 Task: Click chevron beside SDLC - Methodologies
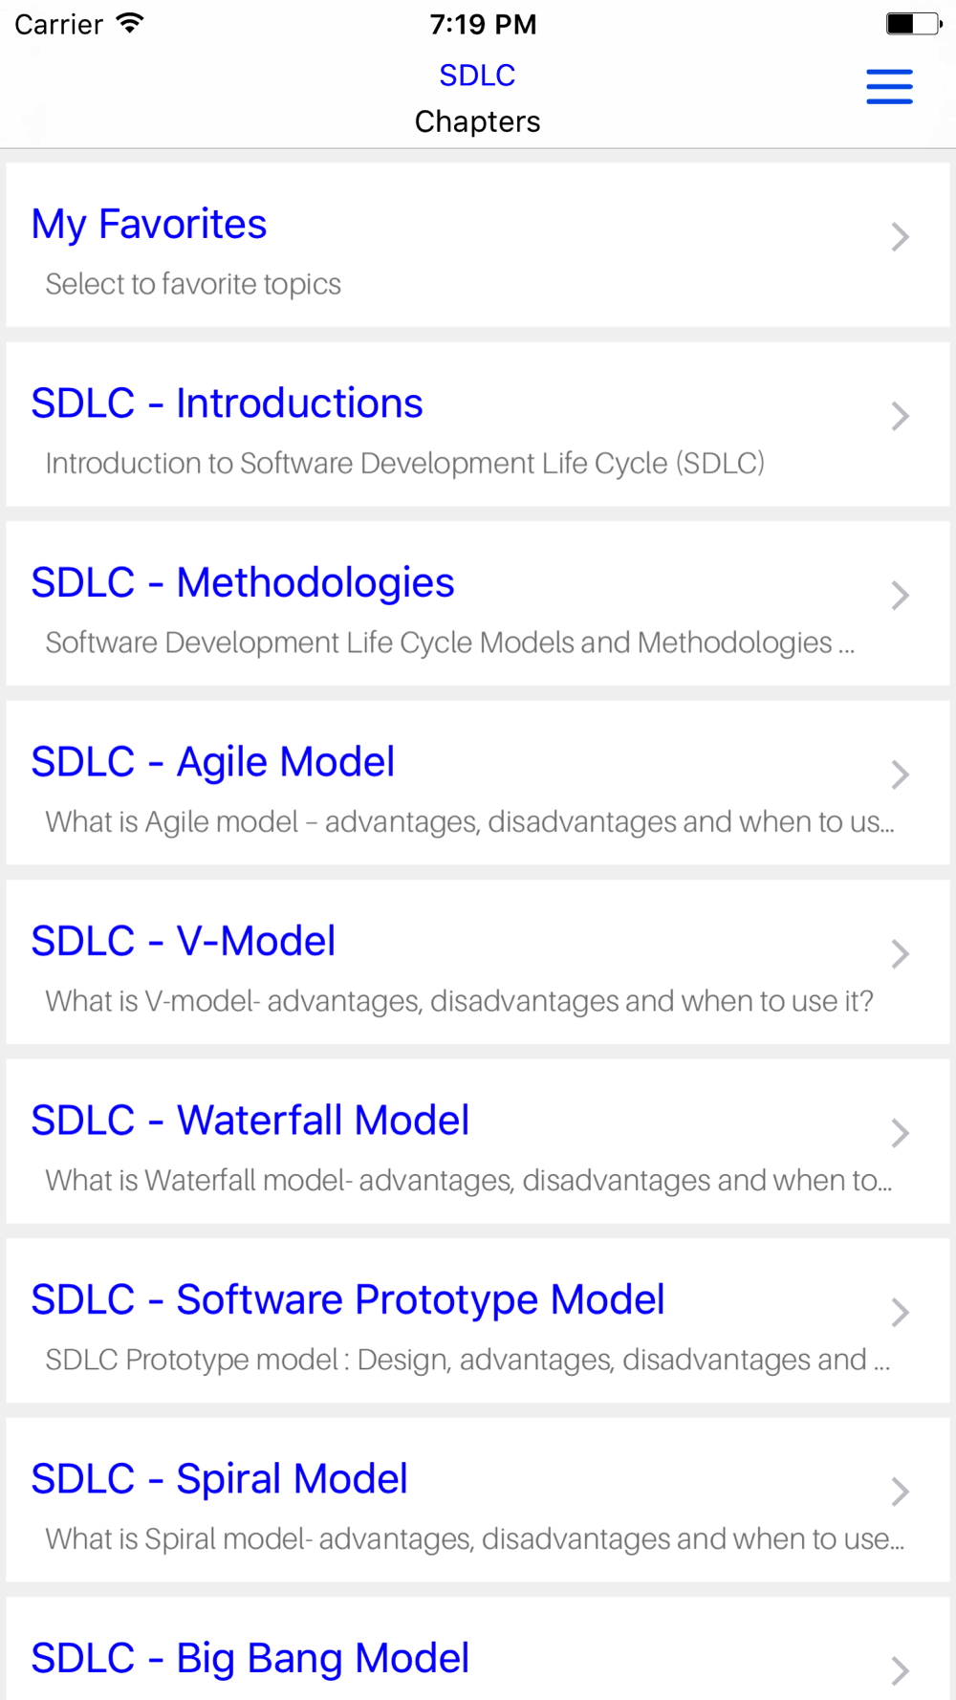coord(900,596)
